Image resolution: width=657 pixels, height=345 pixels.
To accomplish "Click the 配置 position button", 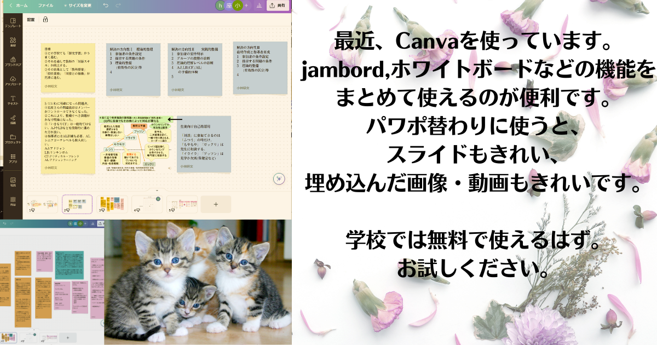I will [31, 19].
